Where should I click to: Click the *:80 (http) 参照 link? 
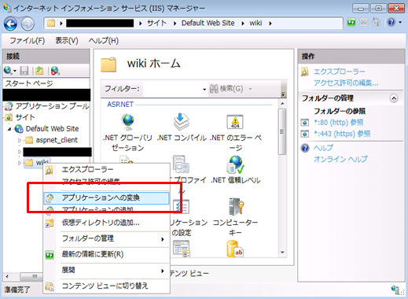[338, 123]
